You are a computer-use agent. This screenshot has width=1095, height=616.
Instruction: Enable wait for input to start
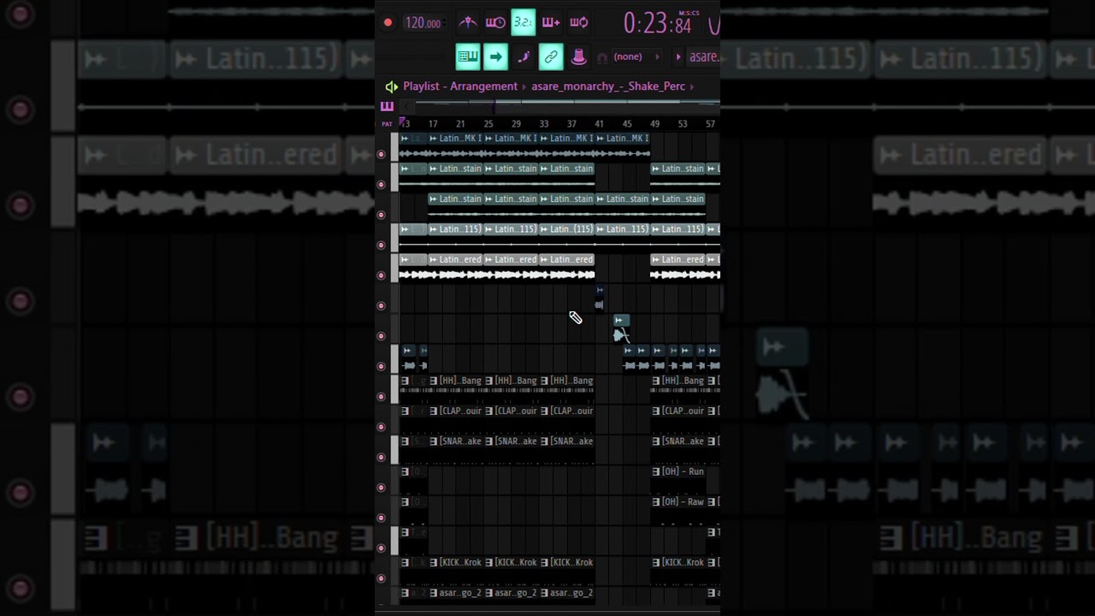pos(495,23)
